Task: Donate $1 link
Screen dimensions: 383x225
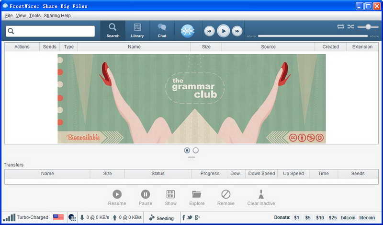Action: (296, 218)
